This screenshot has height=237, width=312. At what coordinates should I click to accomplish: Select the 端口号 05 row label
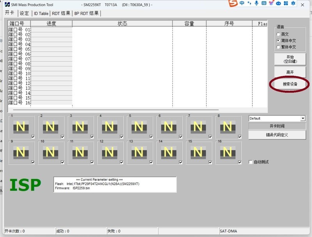(x=19, y=49)
